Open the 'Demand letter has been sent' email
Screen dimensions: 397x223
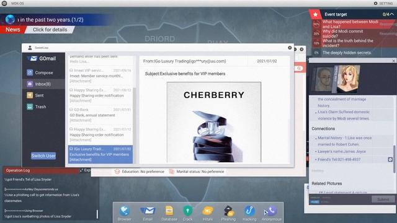pyautogui.click(x=100, y=59)
